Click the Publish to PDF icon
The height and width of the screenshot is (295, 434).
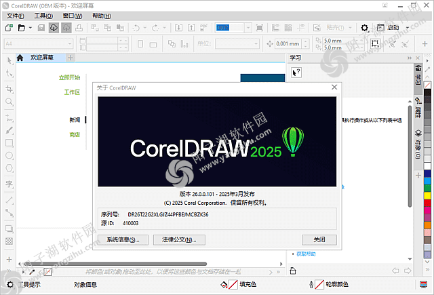point(203,28)
